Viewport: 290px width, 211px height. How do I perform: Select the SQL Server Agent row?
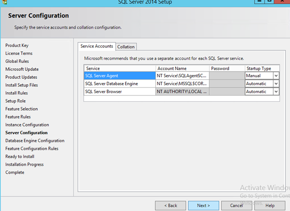119,75
